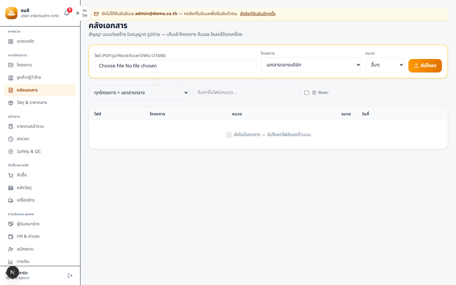This screenshot has height=285, width=456.
Task: Click the เครื่องจักร truck icon
Action: (x=11, y=200)
